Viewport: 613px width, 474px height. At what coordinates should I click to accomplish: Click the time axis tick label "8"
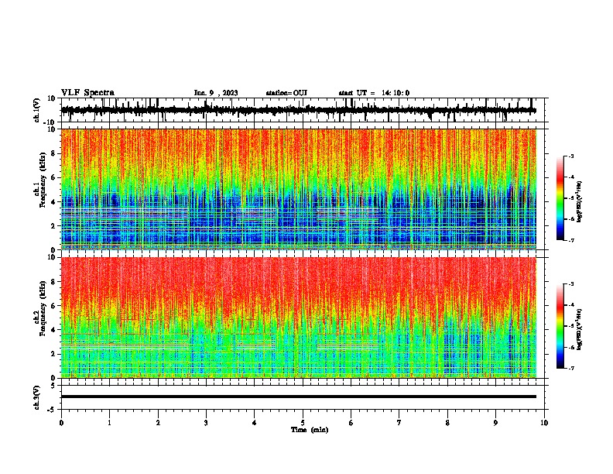(x=447, y=423)
